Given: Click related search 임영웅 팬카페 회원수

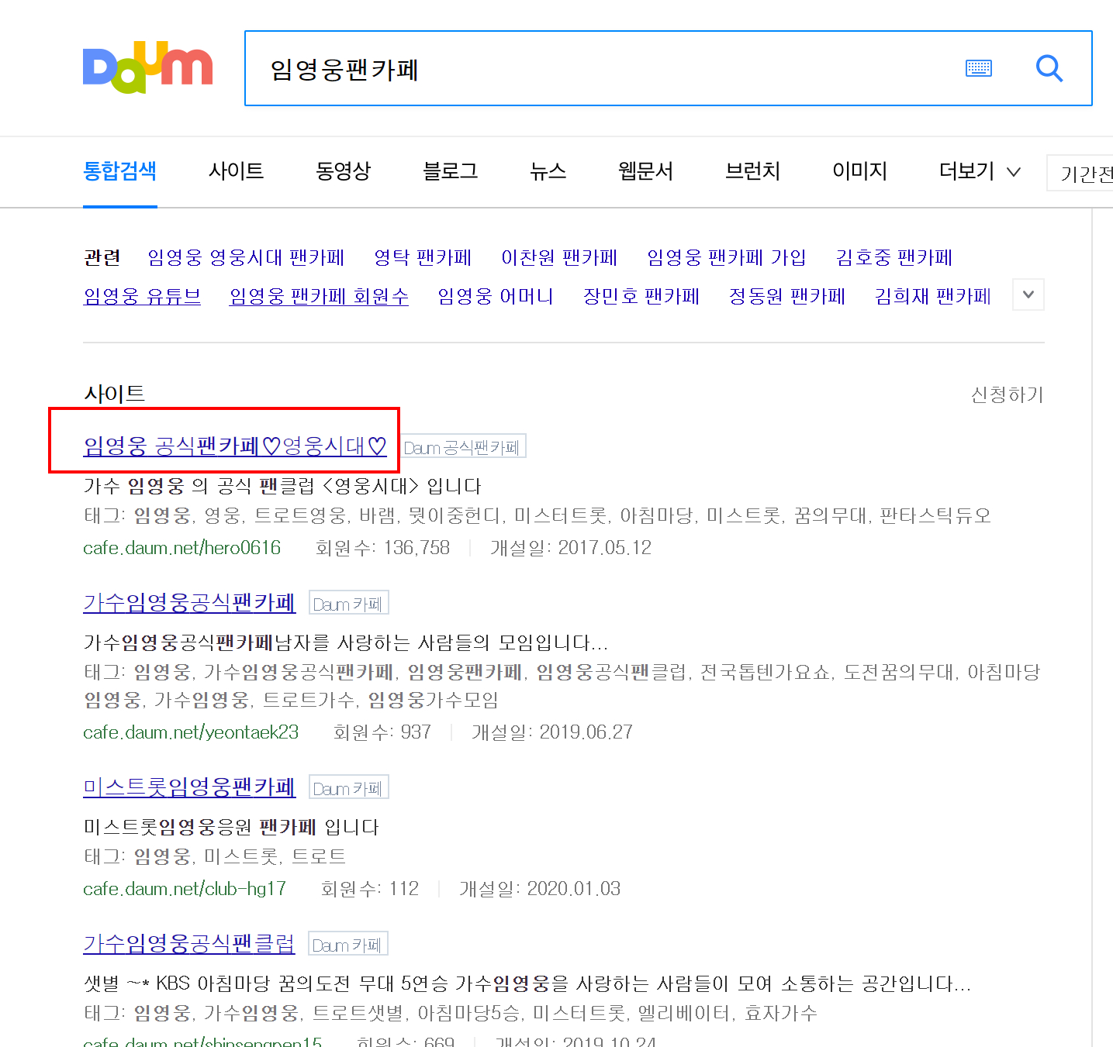Looking at the screenshot, I should click(319, 296).
